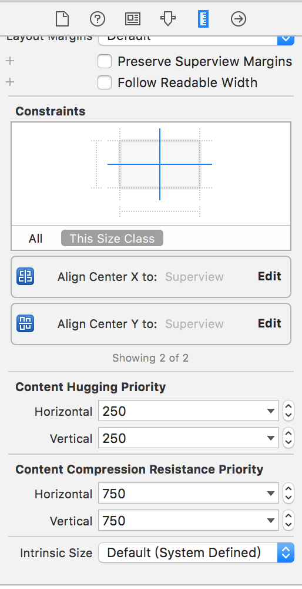Show All constraints tab
302x589 pixels.
tap(36, 239)
